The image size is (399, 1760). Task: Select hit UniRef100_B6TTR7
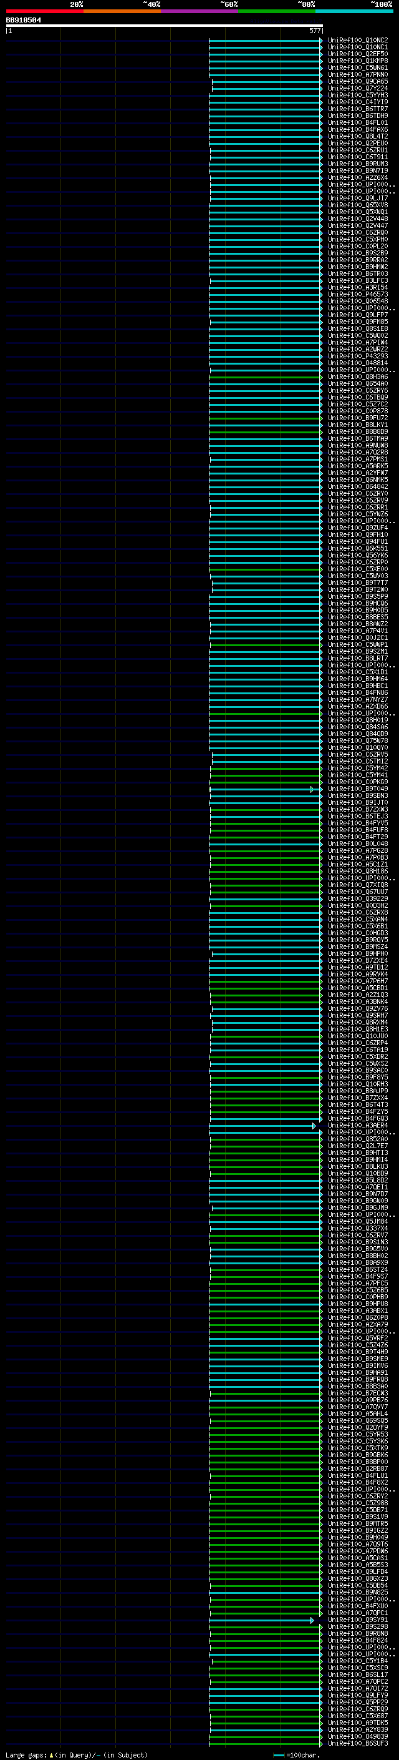tap(357, 109)
